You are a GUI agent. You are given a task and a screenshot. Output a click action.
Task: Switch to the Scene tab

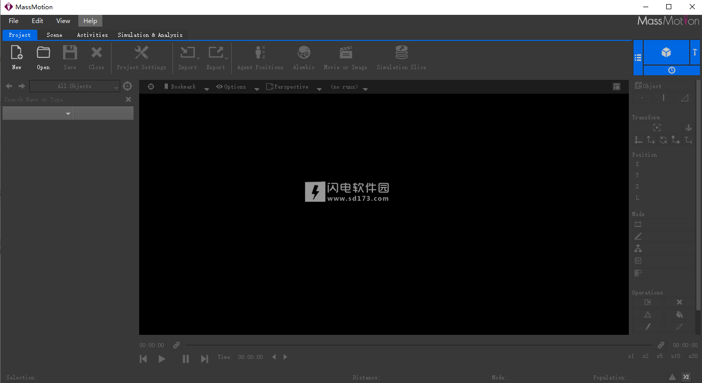pyautogui.click(x=54, y=35)
